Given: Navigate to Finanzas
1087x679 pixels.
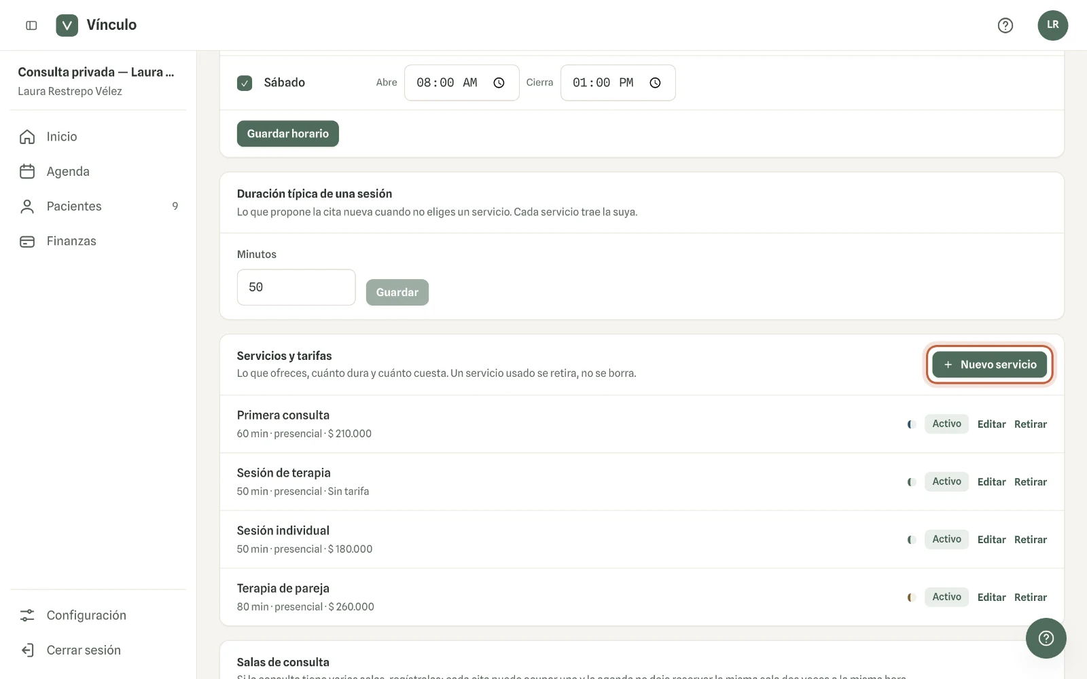Looking at the screenshot, I should click(x=99, y=241).
